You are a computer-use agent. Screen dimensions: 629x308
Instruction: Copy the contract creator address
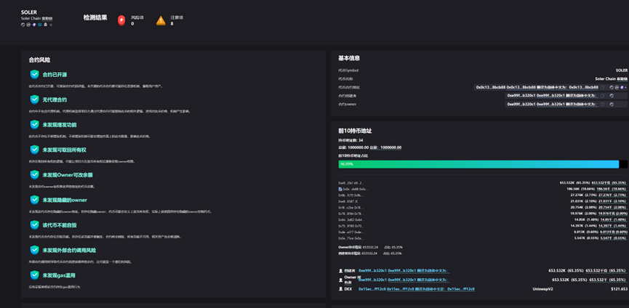pyautogui.click(x=603, y=95)
